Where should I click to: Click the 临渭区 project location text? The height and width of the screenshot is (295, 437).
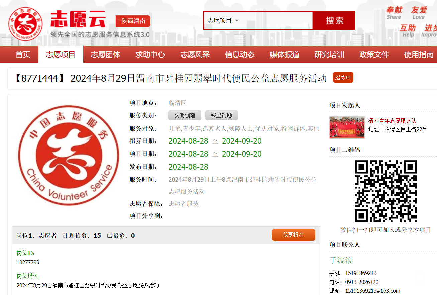177,103
